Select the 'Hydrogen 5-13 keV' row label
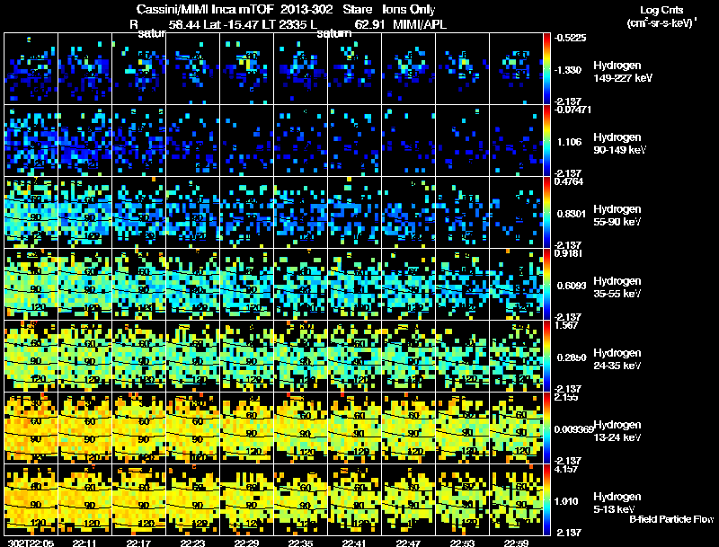The width and height of the screenshot is (719, 547). [x=617, y=503]
